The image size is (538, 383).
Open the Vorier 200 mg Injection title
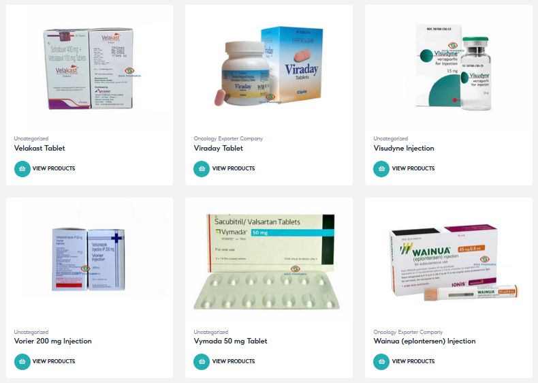(53, 341)
